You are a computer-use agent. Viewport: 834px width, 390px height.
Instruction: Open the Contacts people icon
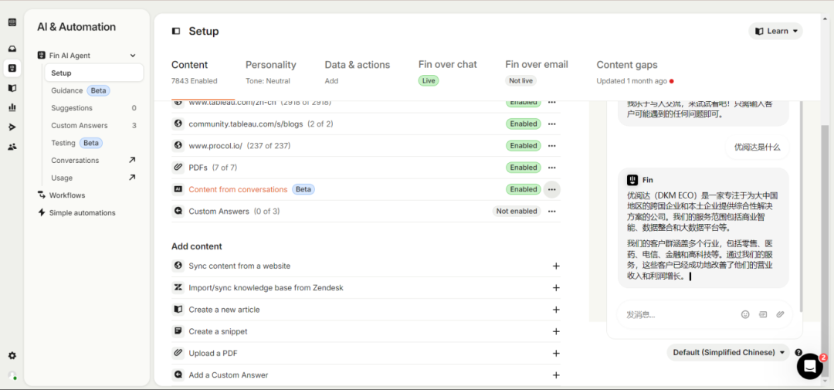tap(12, 147)
